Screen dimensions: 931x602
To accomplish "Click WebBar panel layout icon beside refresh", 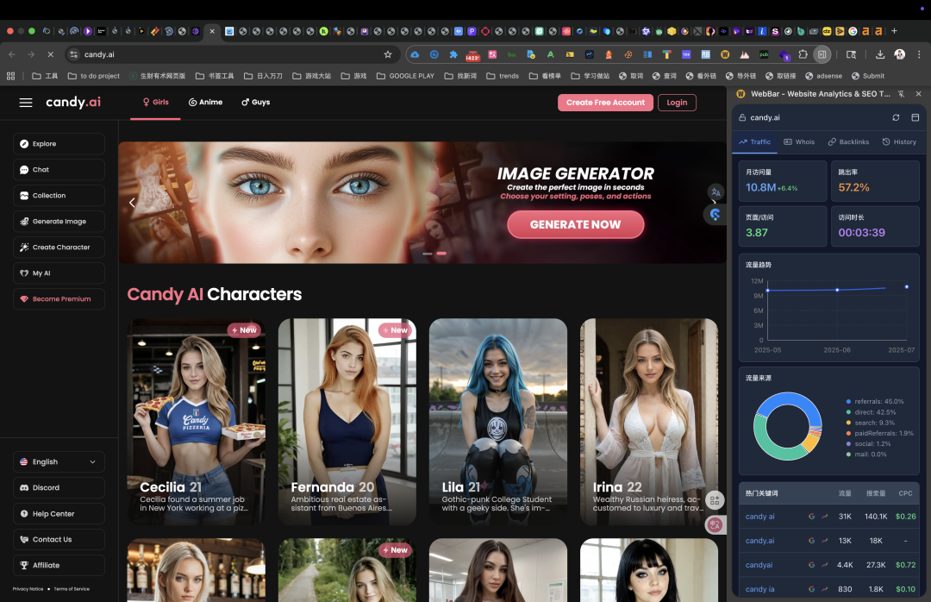I will point(915,117).
